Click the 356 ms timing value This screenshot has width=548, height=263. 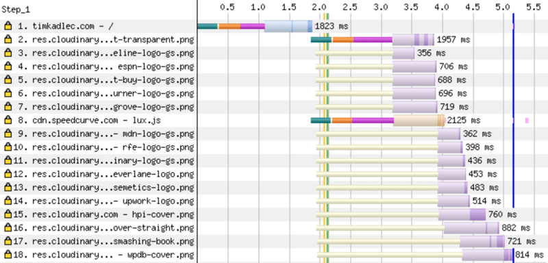click(x=432, y=53)
